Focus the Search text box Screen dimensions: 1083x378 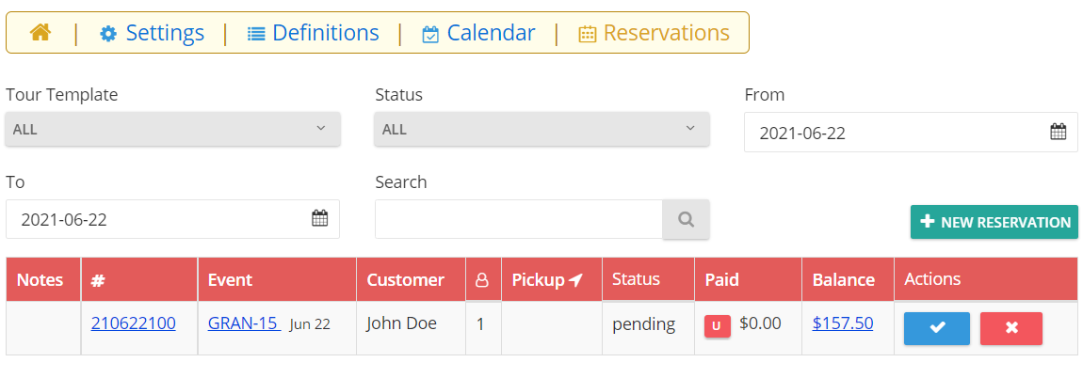click(519, 219)
